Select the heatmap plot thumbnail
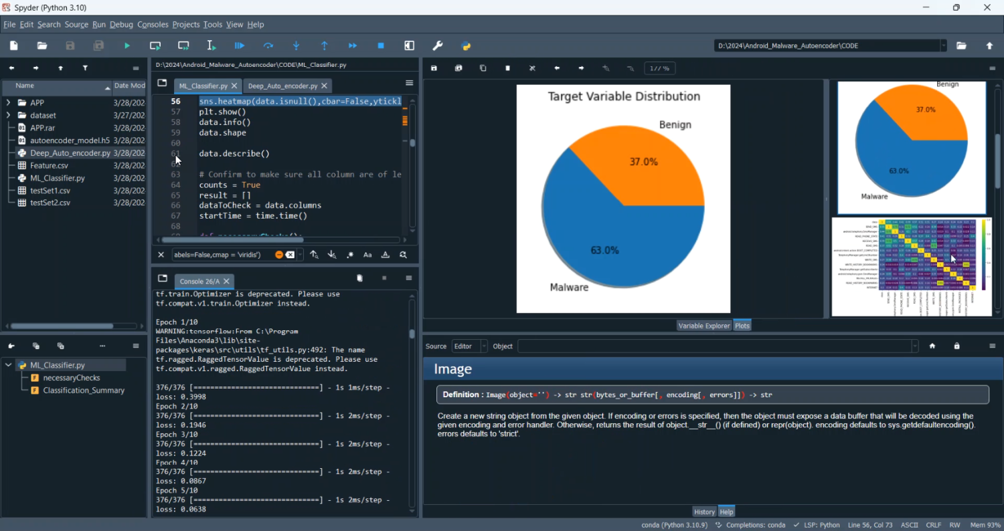The image size is (1004, 531). pos(911,266)
